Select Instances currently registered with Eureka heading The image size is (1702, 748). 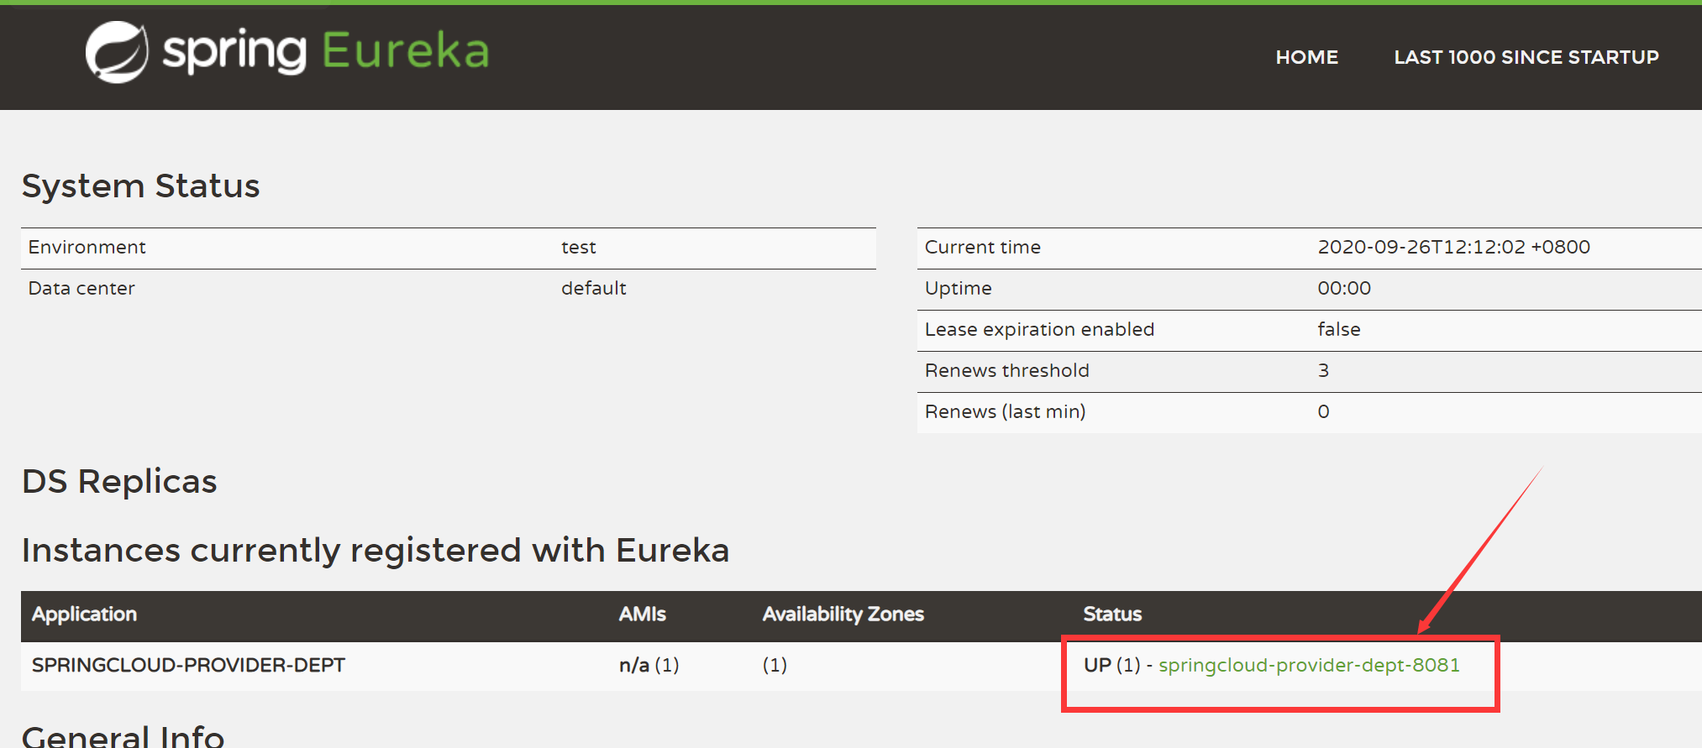[376, 551]
